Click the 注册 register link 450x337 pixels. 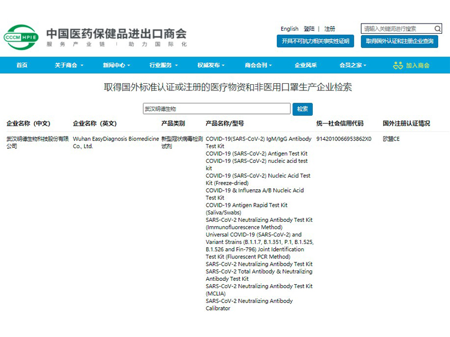(x=330, y=29)
